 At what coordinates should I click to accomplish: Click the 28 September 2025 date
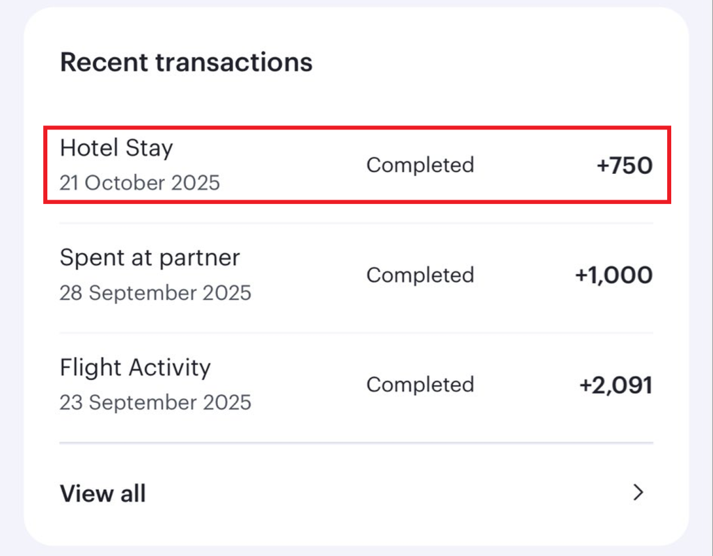coord(155,293)
